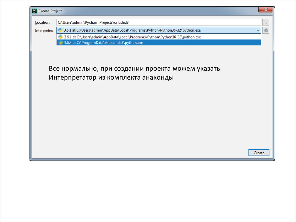Click the text line 'Интерпретатор из комплекта анаконды'
This screenshot has width=296, height=222.
(111, 78)
